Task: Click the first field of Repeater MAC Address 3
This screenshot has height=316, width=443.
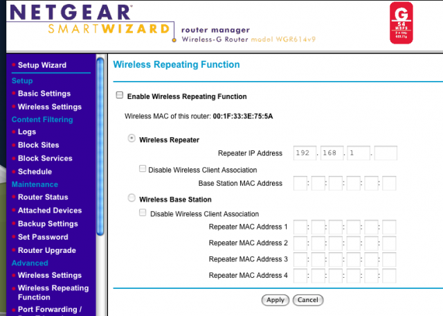Action: pyautogui.click(x=300, y=259)
